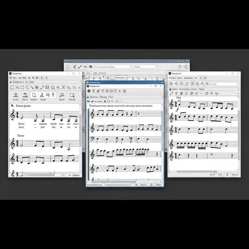Screen dimensions: 249x249
Task: Click the Box menu item
Action: pos(14,78)
